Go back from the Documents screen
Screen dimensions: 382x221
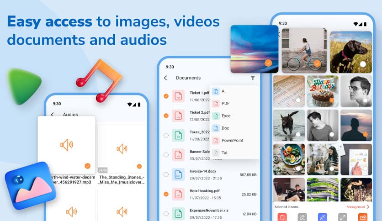(x=165, y=78)
